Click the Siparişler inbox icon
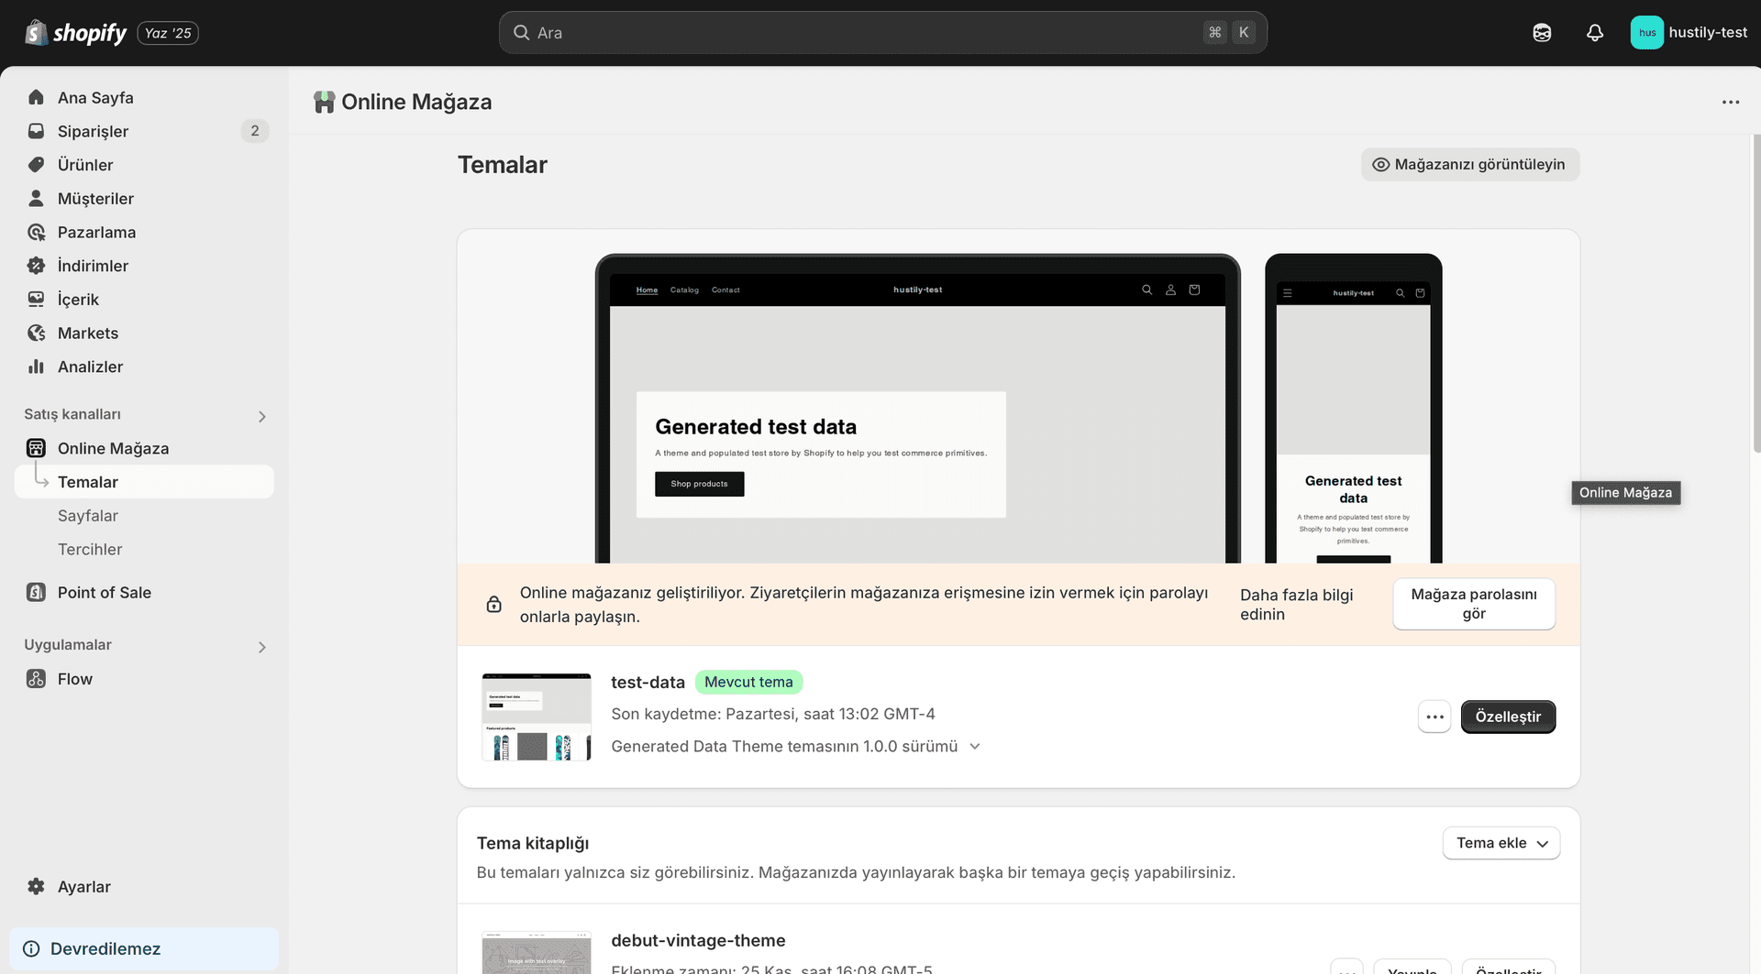1761x974 pixels. (36, 131)
